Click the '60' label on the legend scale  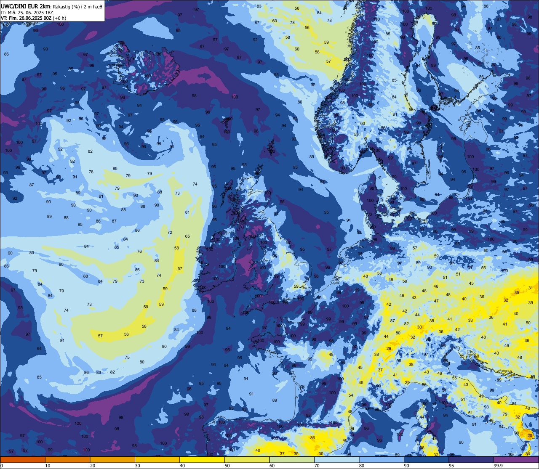(272, 466)
